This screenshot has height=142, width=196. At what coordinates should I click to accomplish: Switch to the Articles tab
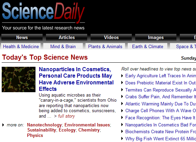click(67, 37)
